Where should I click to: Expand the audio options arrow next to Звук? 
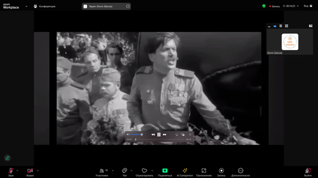(17, 170)
